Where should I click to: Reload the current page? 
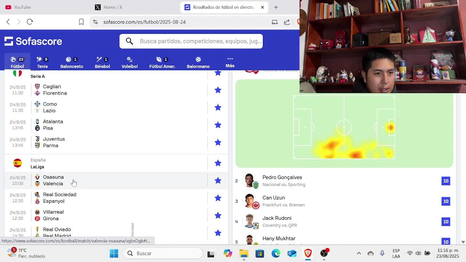pyautogui.click(x=30, y=22)
